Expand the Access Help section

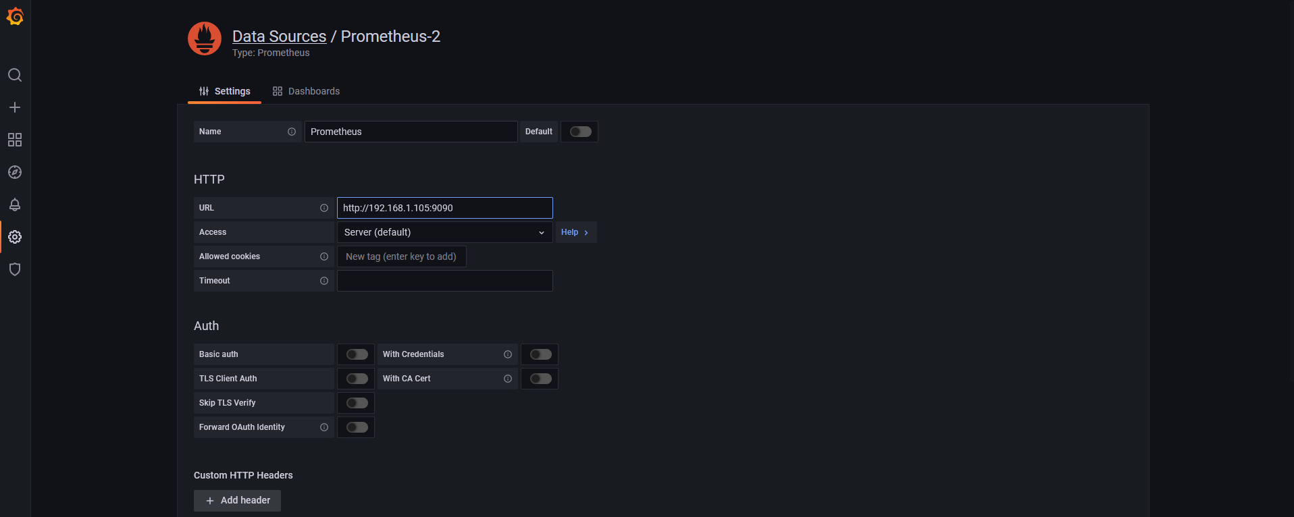click(576, 232)
